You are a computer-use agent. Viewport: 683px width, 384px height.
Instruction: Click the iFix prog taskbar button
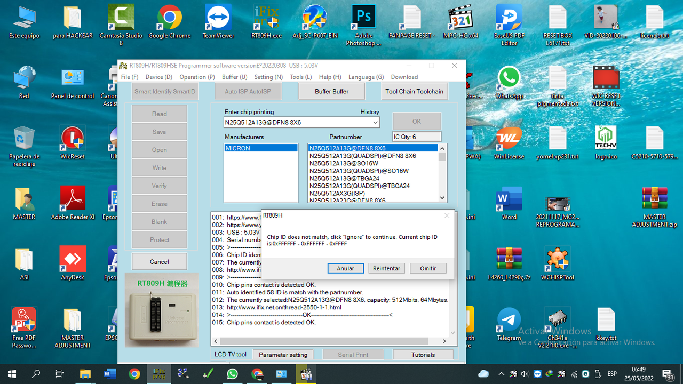coord(158,374)
